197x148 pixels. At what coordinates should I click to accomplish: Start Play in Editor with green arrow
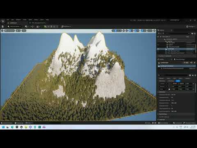45,26
